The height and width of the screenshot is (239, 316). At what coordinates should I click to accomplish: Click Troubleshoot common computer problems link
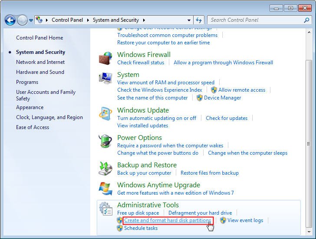pos(167,35)
